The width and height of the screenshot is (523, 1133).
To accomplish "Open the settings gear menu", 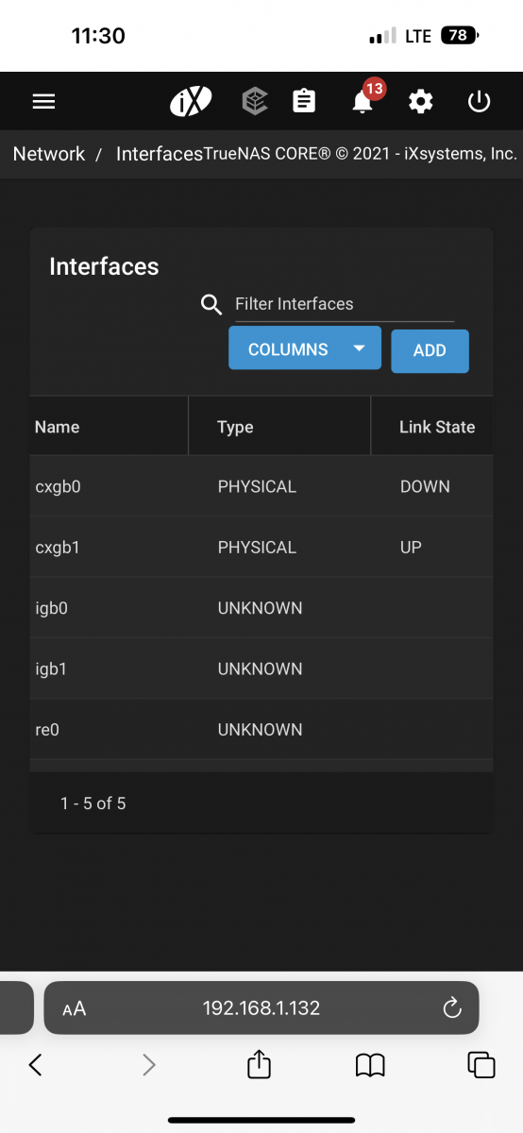I will point(421,101).
